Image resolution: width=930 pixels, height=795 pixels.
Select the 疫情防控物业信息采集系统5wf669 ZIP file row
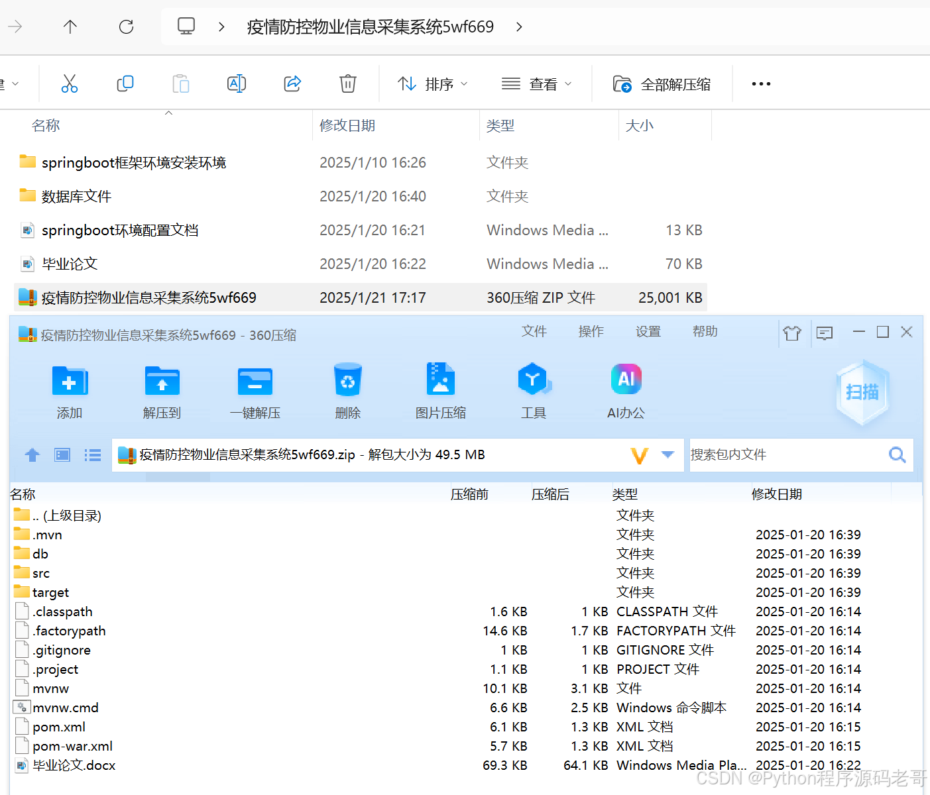[361, 297]
